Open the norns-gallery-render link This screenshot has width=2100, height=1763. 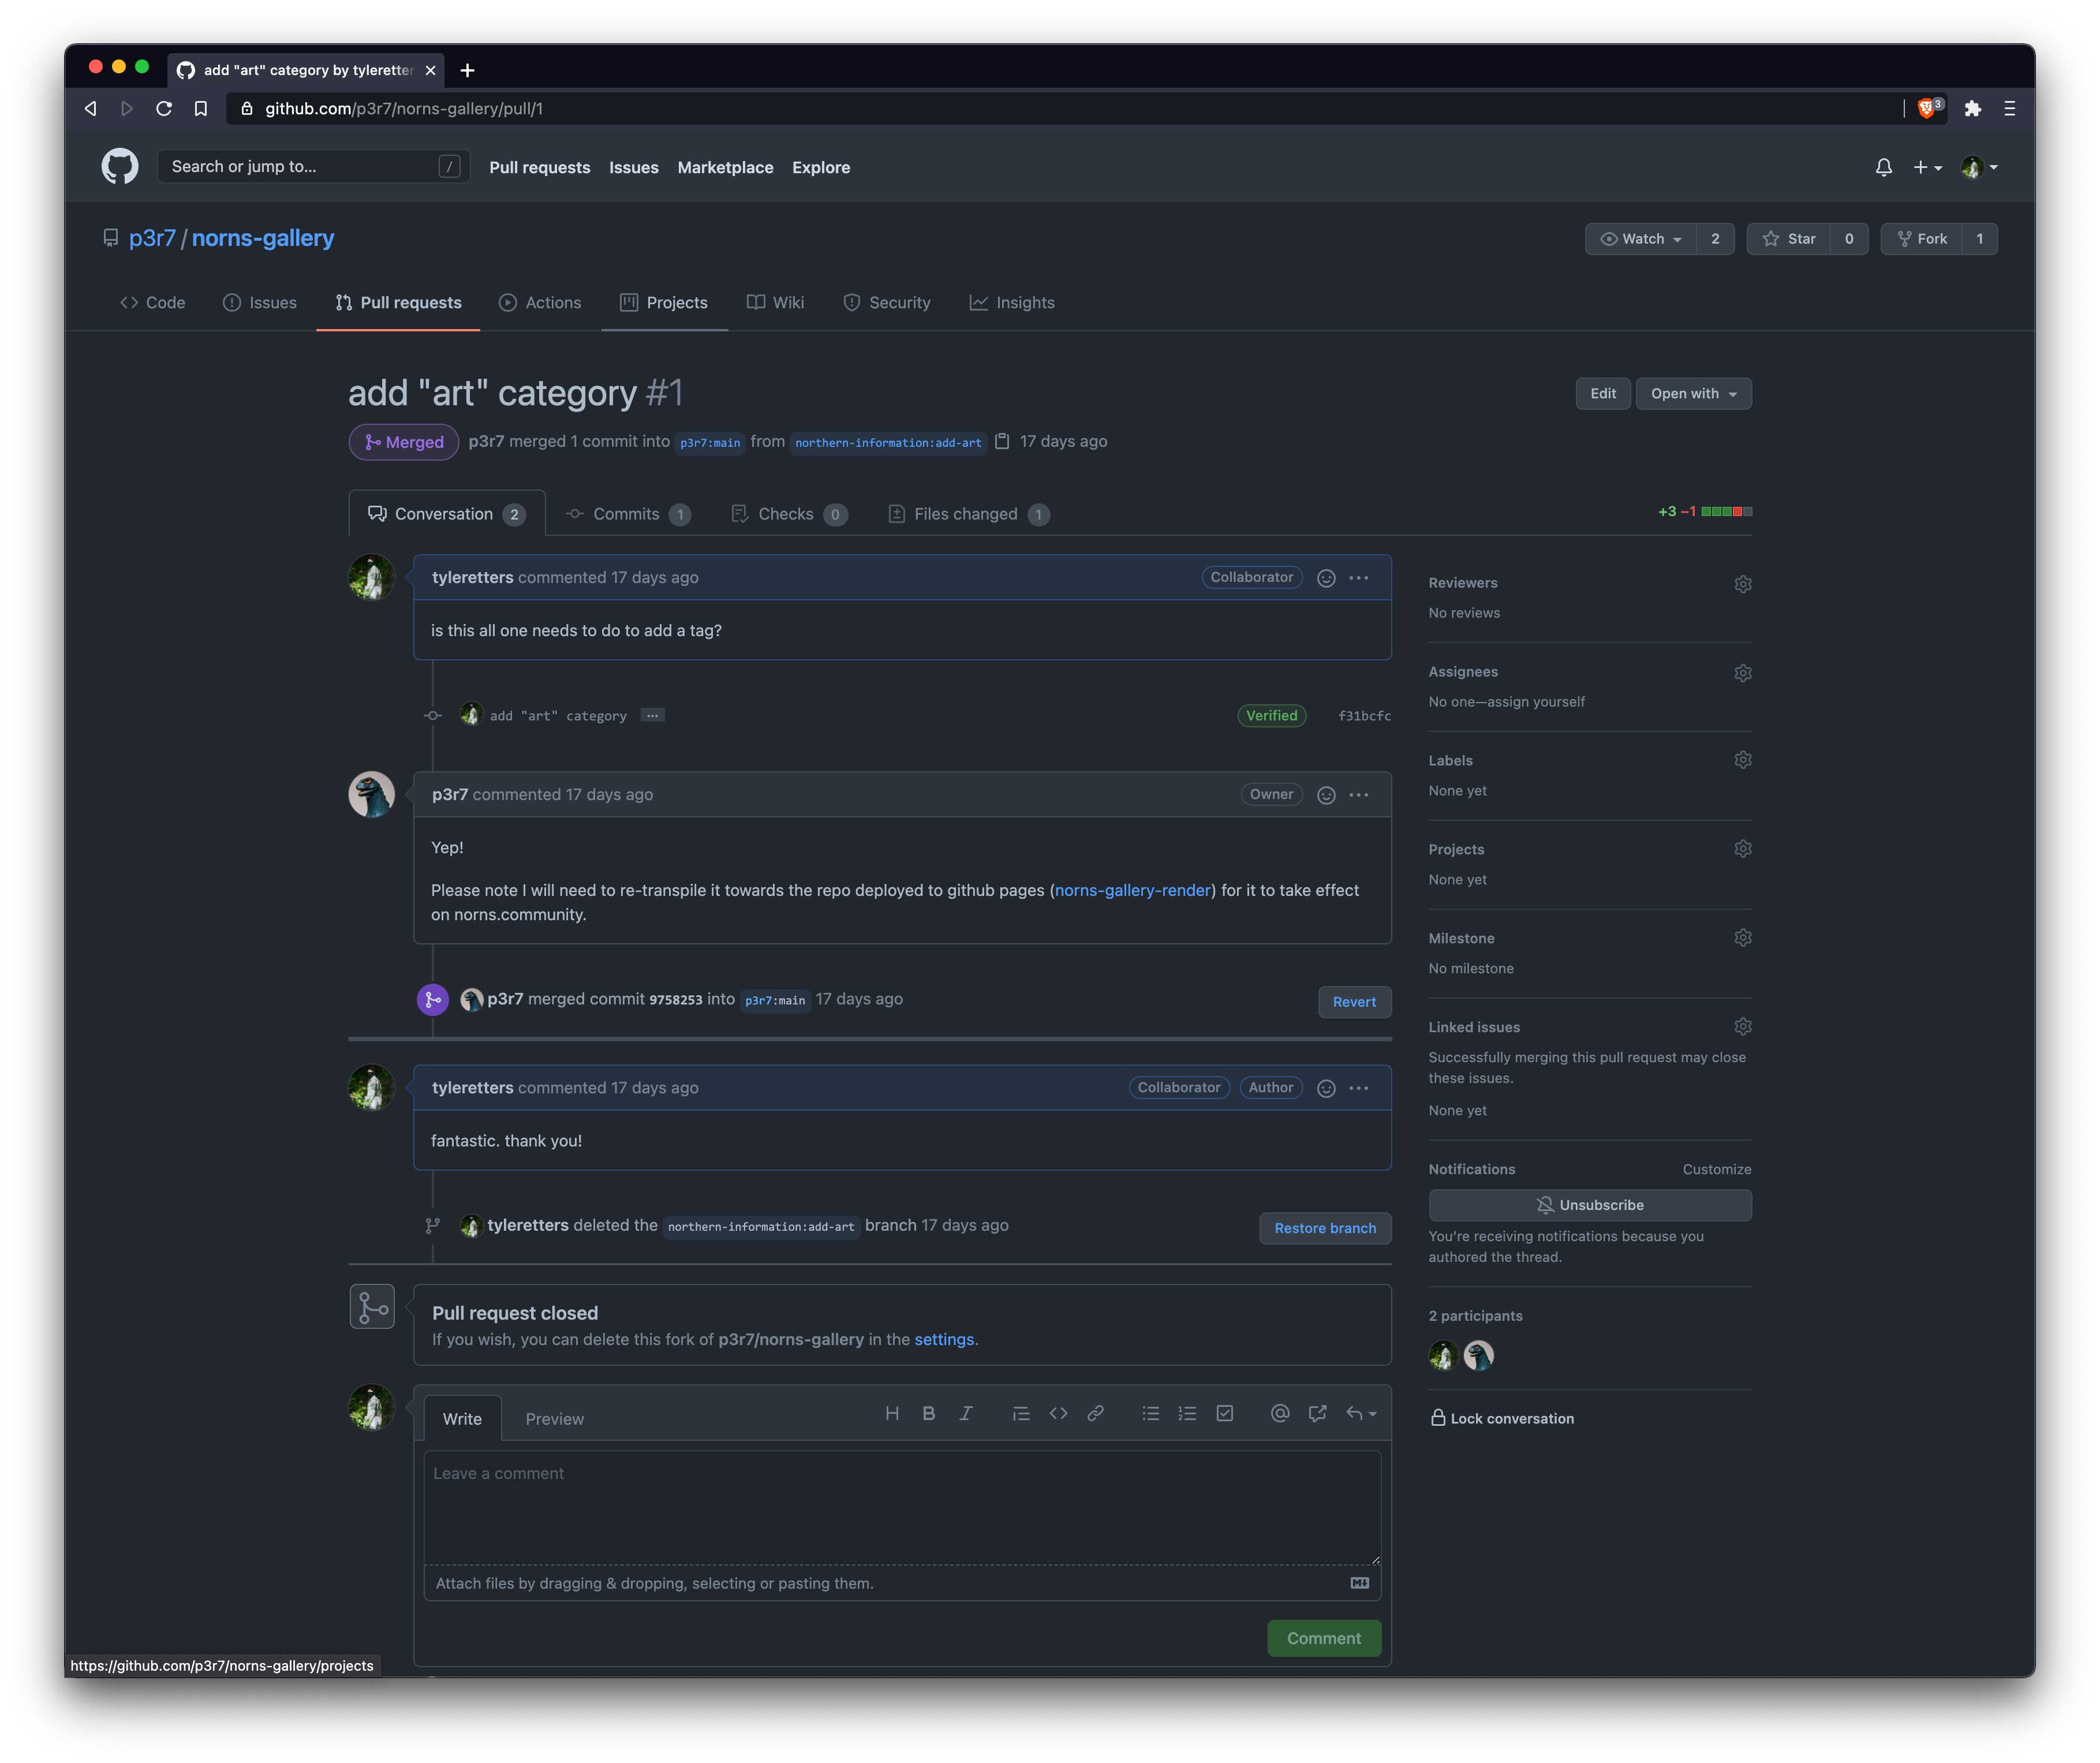click(x=1132, y=890)
